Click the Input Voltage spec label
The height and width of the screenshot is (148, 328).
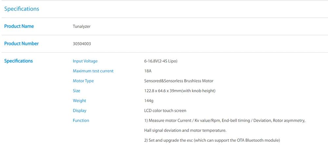(x=85, y=61)
